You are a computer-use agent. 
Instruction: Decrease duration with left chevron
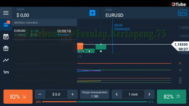click(x=117, y=94)
